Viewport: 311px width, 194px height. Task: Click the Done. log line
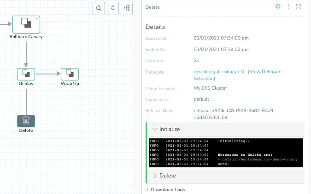pos(223,164)
